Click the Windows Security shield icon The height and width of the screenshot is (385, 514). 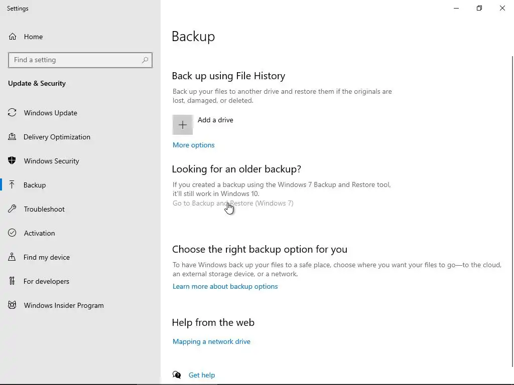tap(13, 161)
